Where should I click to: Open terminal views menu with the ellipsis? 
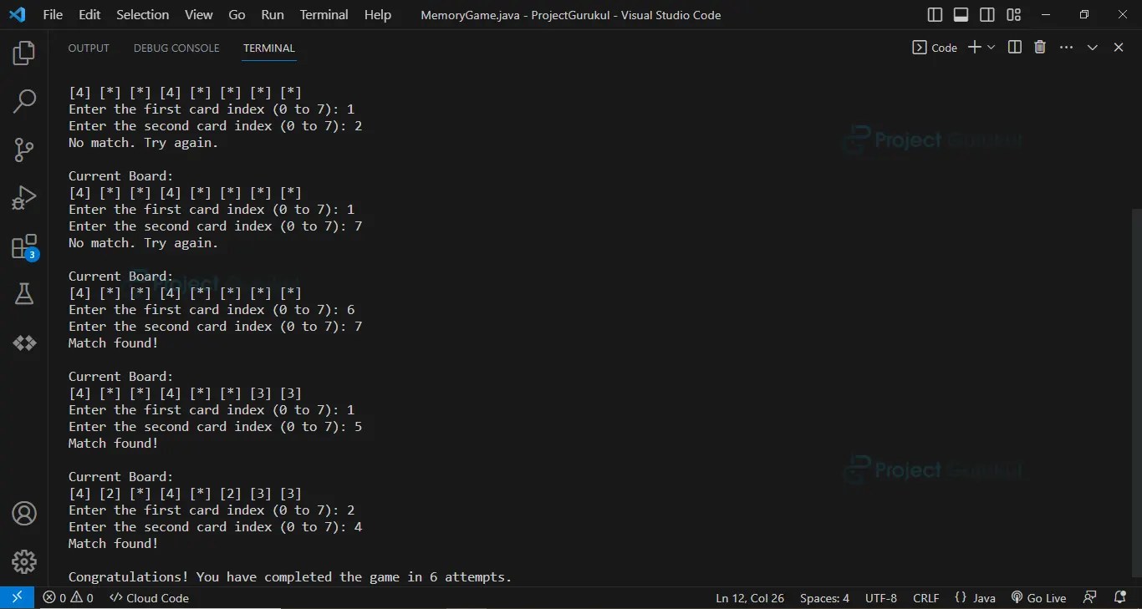tap(1066, 47)
